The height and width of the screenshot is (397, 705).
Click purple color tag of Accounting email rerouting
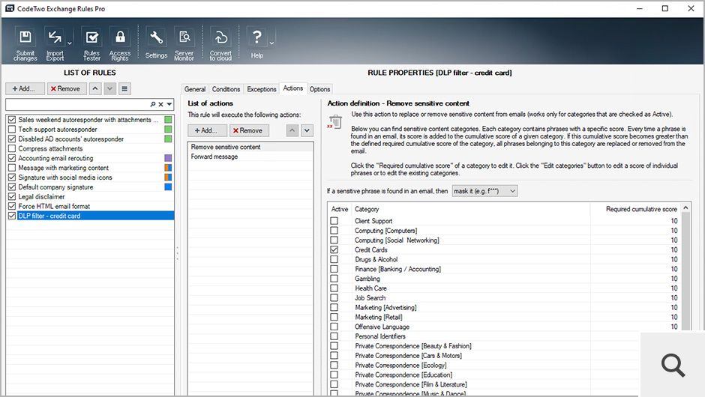click(168, 158)
